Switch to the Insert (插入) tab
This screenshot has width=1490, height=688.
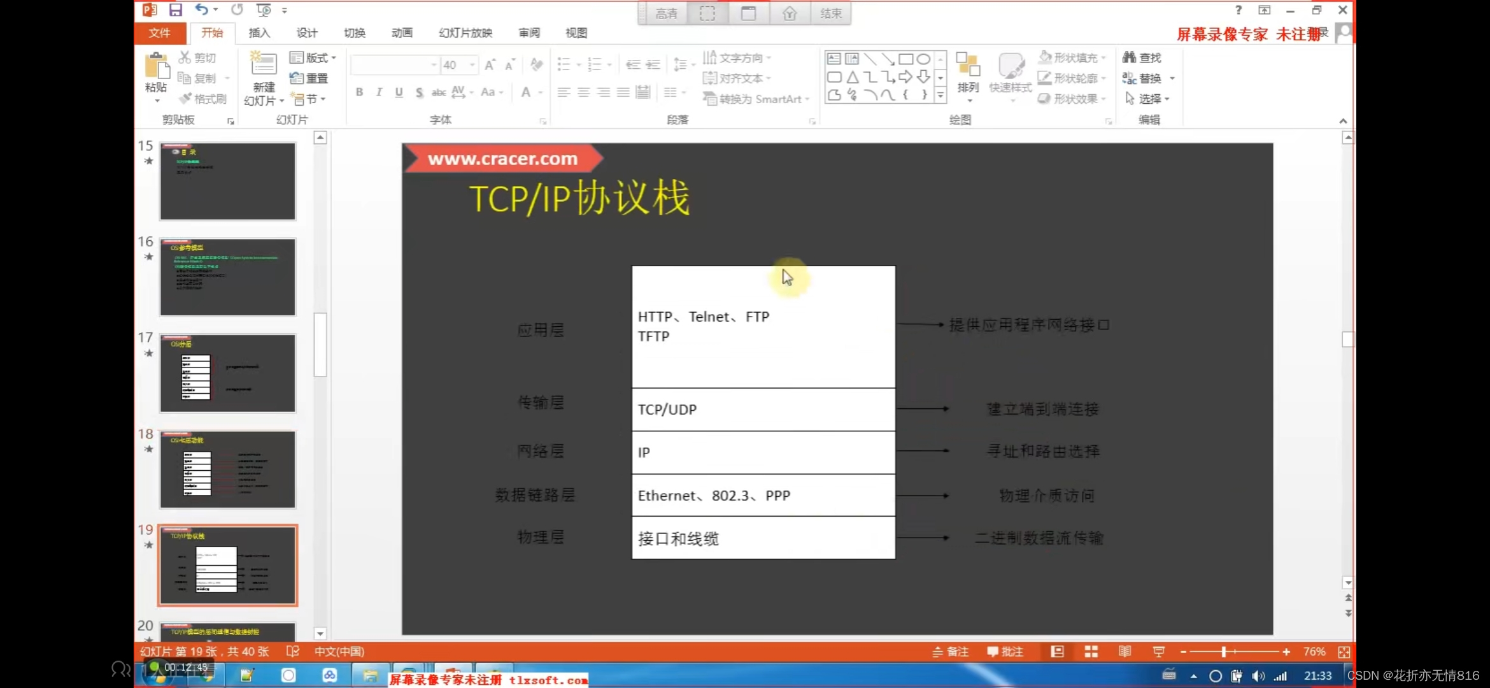[259, 32]
